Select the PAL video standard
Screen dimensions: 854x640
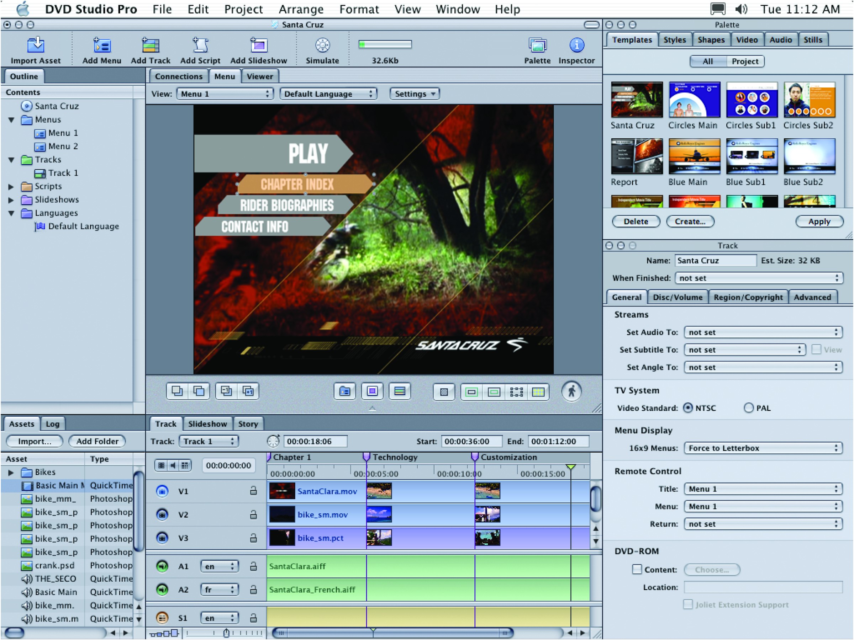748,408
